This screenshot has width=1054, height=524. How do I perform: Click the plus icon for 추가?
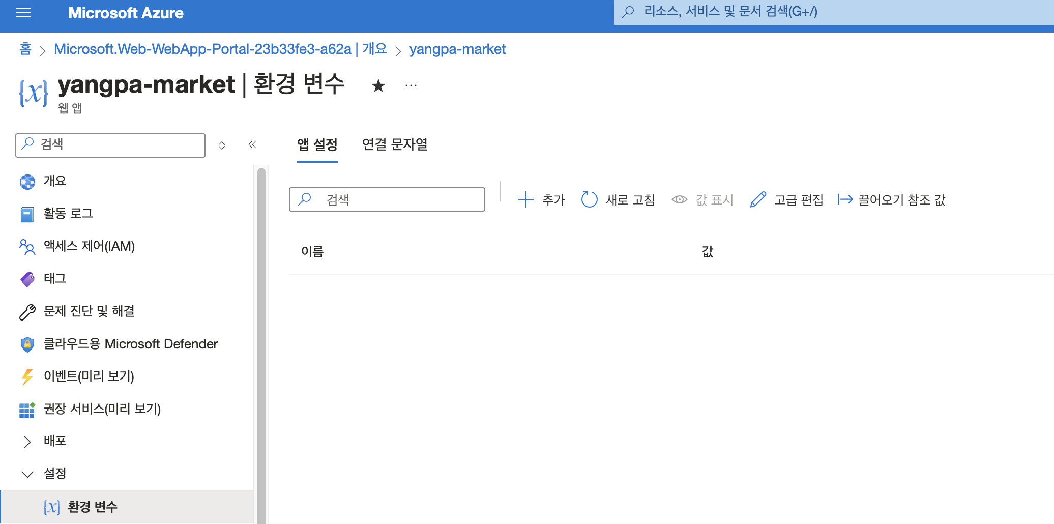525,199
